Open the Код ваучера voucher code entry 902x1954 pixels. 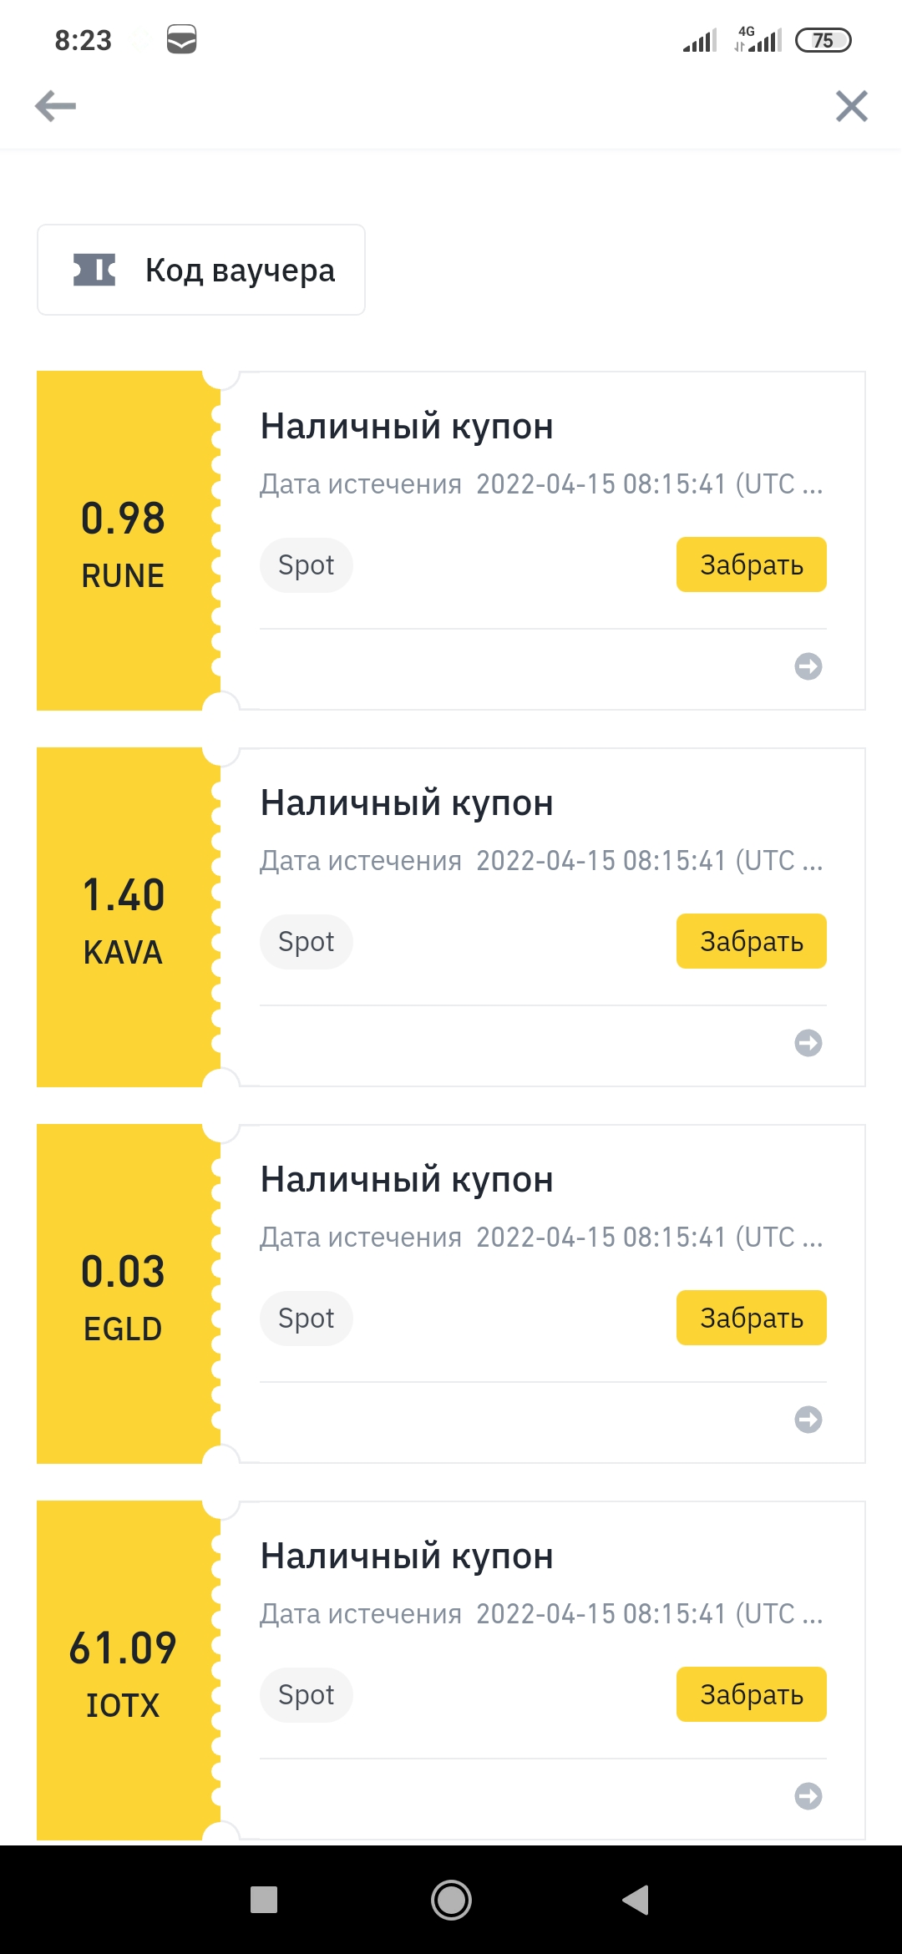[201, 270]
